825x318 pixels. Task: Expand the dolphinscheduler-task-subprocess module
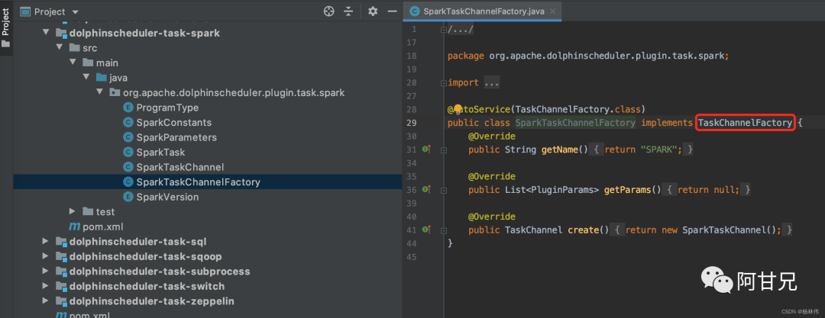pyautogui.click(x=47, y=271)
